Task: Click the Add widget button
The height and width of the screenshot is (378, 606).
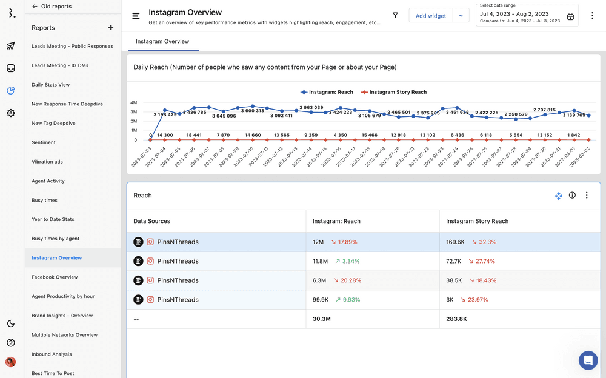Action: point(430,16)
